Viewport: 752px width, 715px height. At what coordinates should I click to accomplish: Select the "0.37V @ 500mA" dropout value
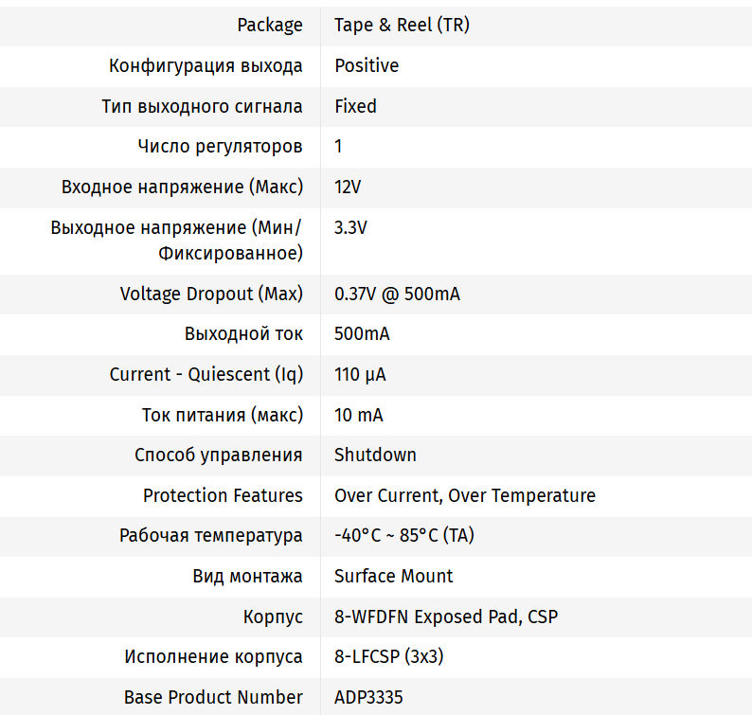click(397, 295)
